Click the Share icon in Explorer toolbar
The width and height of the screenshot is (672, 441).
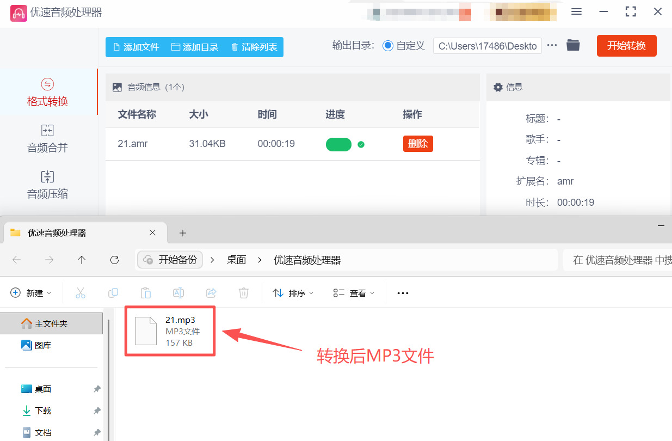tap(211, 293)
